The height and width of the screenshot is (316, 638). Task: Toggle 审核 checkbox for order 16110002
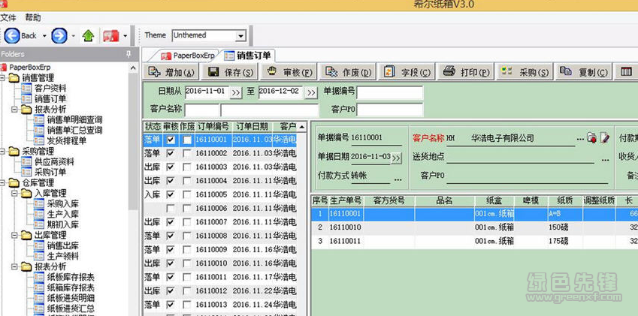[171, 154]
